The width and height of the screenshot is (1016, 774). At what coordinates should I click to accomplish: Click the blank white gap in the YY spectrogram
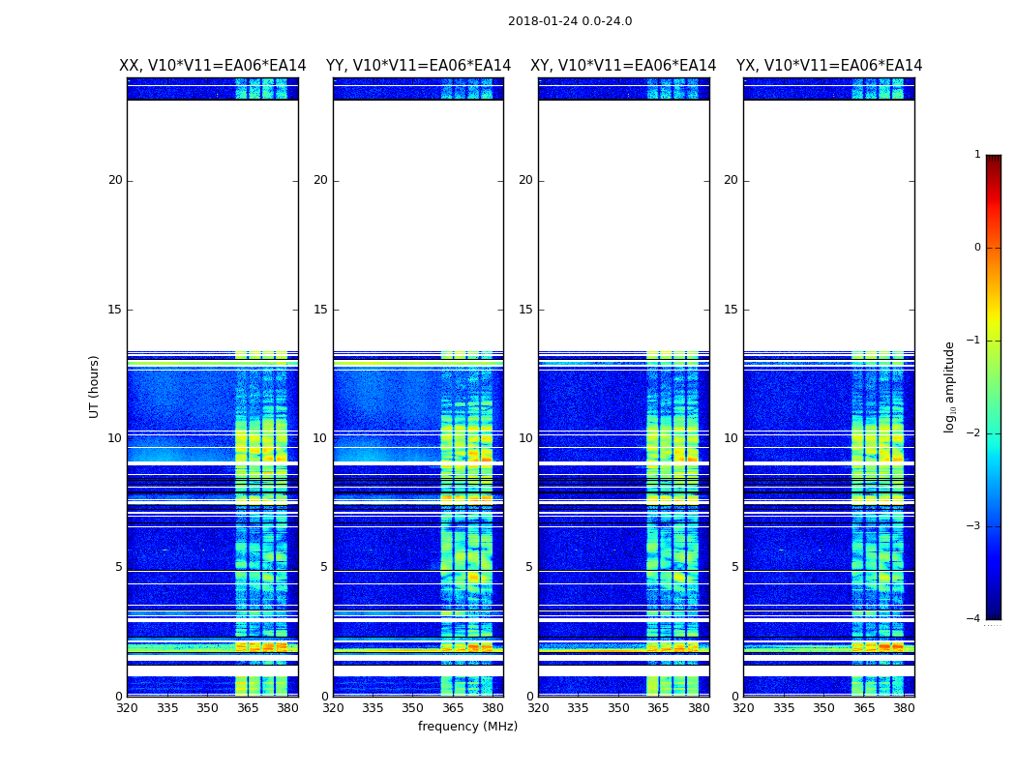coord(418,224)
